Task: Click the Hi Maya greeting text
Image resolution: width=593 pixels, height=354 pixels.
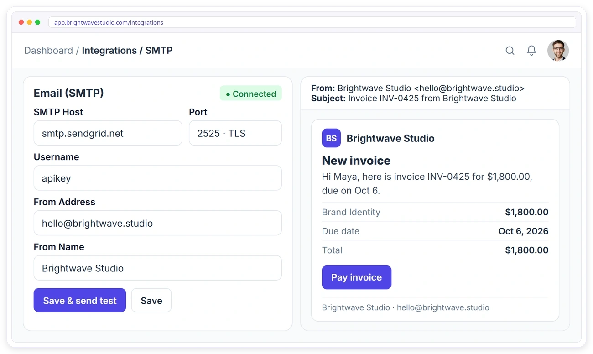Action: click(427, 183)
